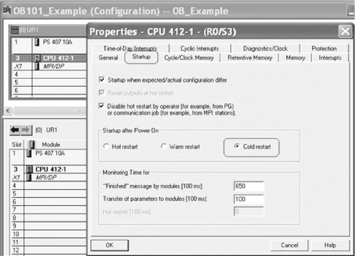Viewport: 355px width, 256px height.
Task: Click the Finished message monitoring time field
Action: 248,186
